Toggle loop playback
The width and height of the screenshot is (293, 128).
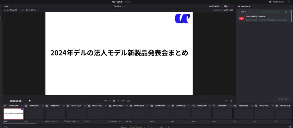pos(128,101)
